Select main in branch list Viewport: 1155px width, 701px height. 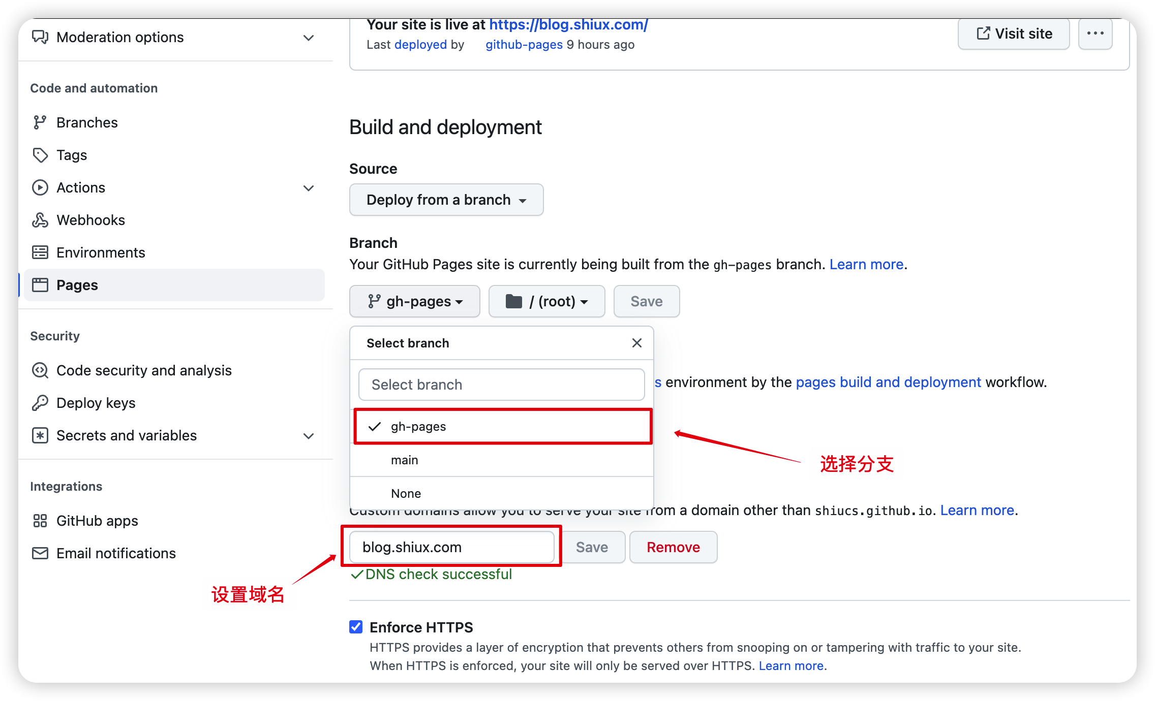pyautogui.click(x=502, y=460)
